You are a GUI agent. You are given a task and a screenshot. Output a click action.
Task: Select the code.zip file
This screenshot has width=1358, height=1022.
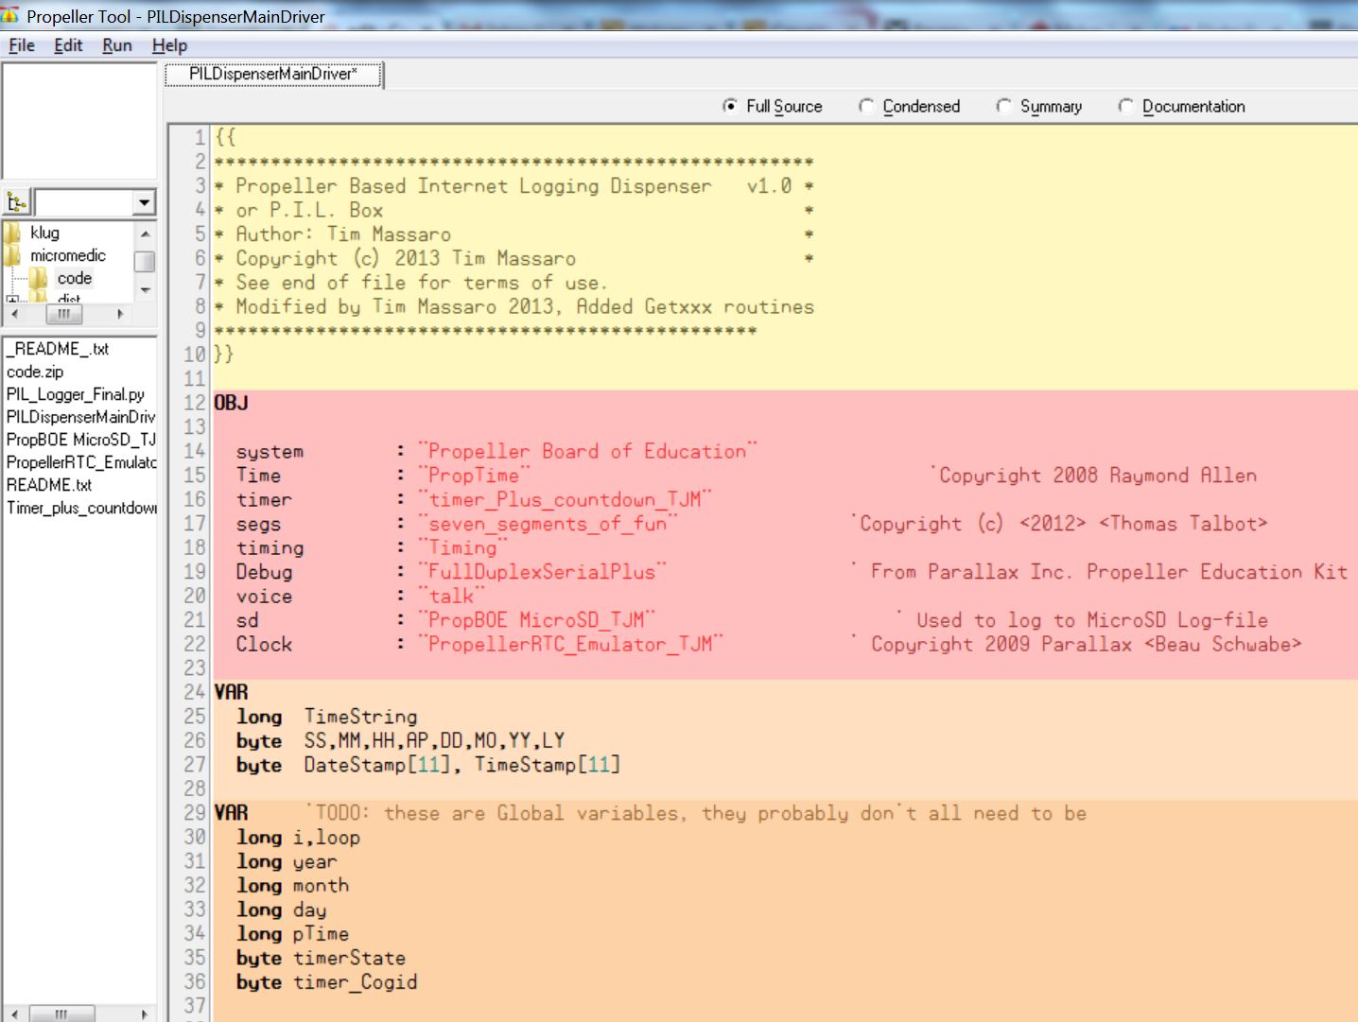35,372
